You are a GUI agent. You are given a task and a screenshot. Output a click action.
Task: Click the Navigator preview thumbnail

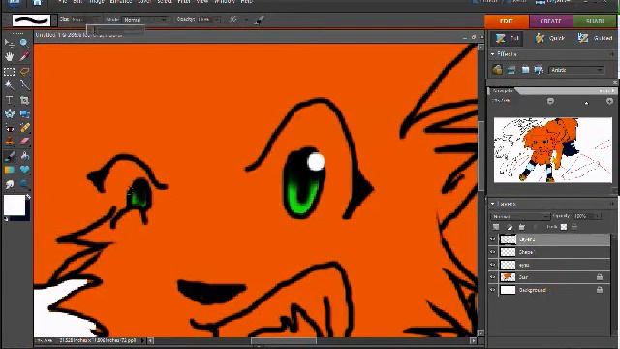click(x=553, y=150)
